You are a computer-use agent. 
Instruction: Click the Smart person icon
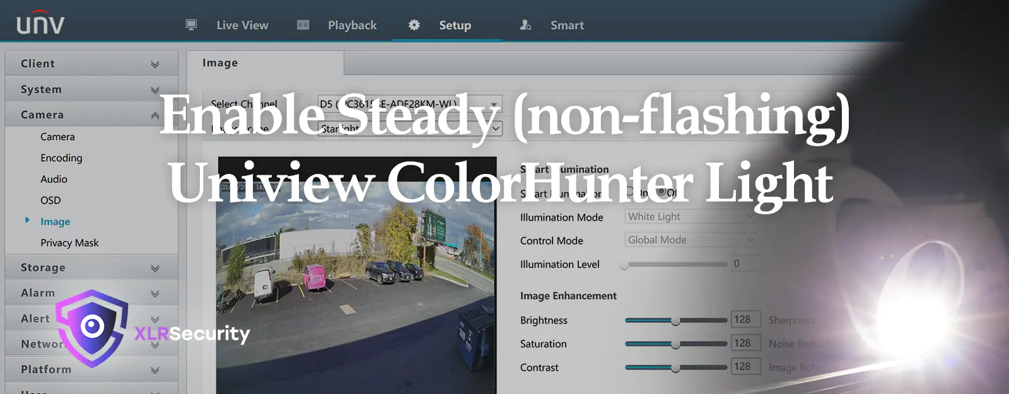pyautogui.click(x=525, y=25)
